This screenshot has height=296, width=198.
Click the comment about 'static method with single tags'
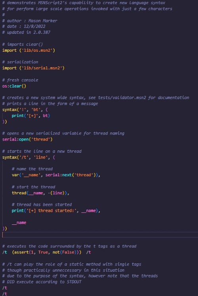click(72, 264)
